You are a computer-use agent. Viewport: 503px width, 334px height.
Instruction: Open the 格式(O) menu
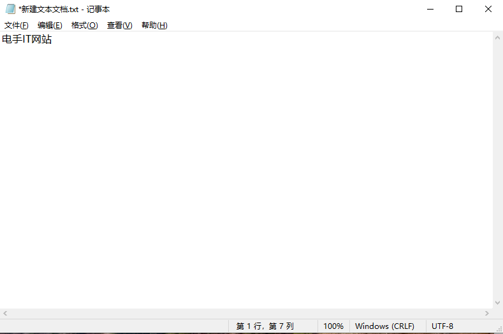point(84,25)
